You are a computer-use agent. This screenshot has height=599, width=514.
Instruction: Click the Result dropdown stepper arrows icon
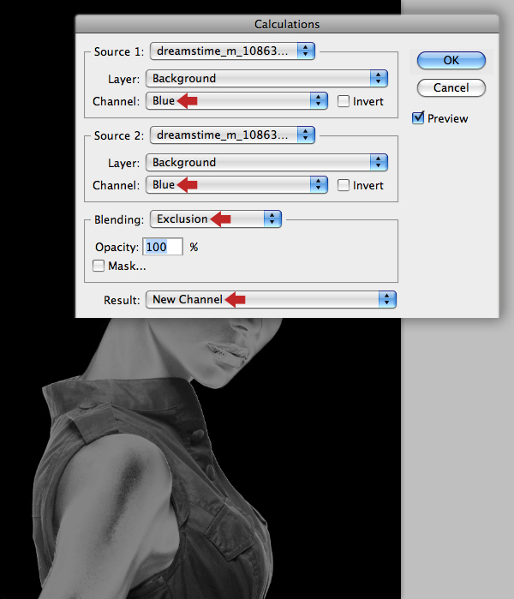click(x=387, y=300)
